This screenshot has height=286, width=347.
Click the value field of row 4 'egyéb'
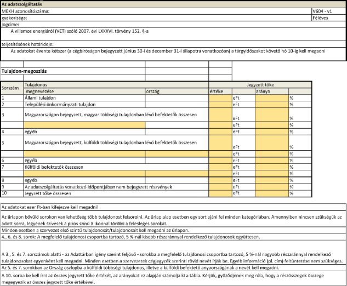point(220,132)
